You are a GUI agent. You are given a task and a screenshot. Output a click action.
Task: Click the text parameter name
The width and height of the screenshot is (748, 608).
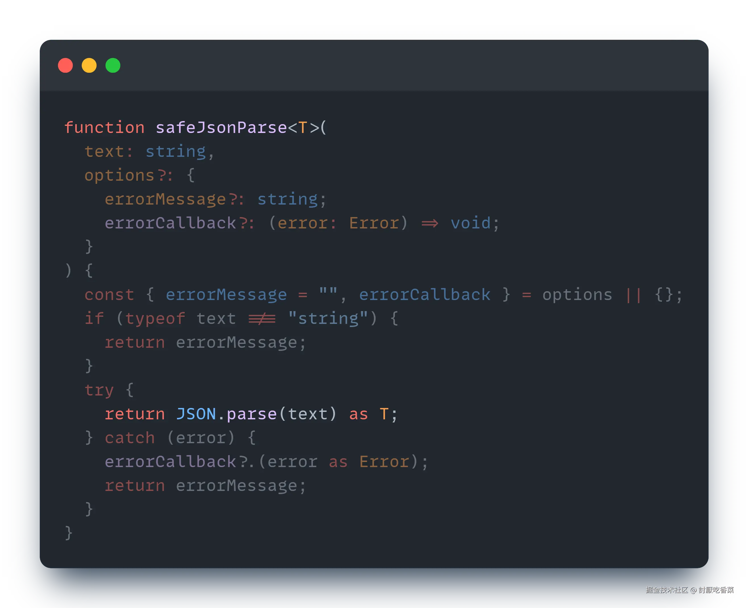click(x=104, y=152)
